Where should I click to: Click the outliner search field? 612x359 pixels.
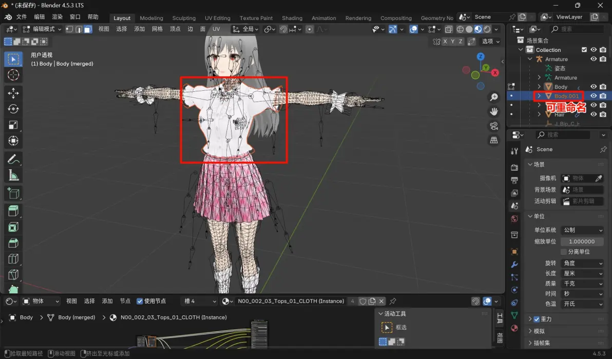point(577,29)
